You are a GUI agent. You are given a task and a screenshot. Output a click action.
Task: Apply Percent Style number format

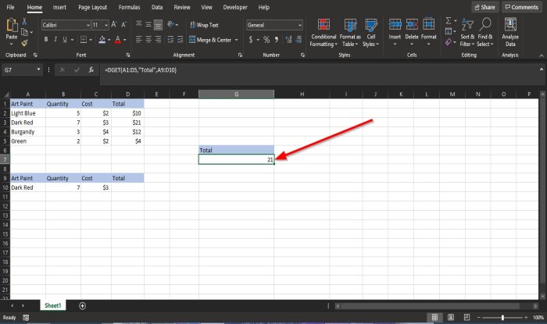(266, 39)
